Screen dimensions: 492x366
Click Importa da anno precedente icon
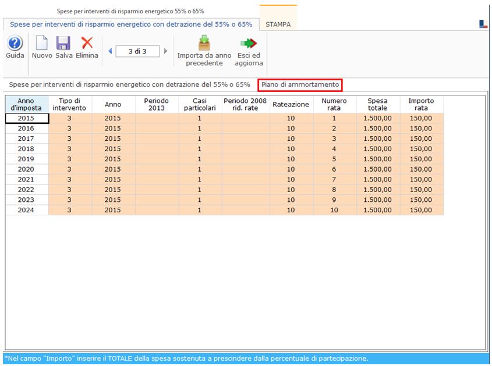tap(204, 43)
